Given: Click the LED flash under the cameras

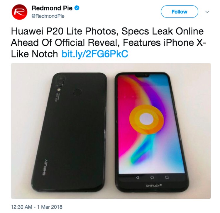Looking at the screenshot, I should [x=59, y=89].
